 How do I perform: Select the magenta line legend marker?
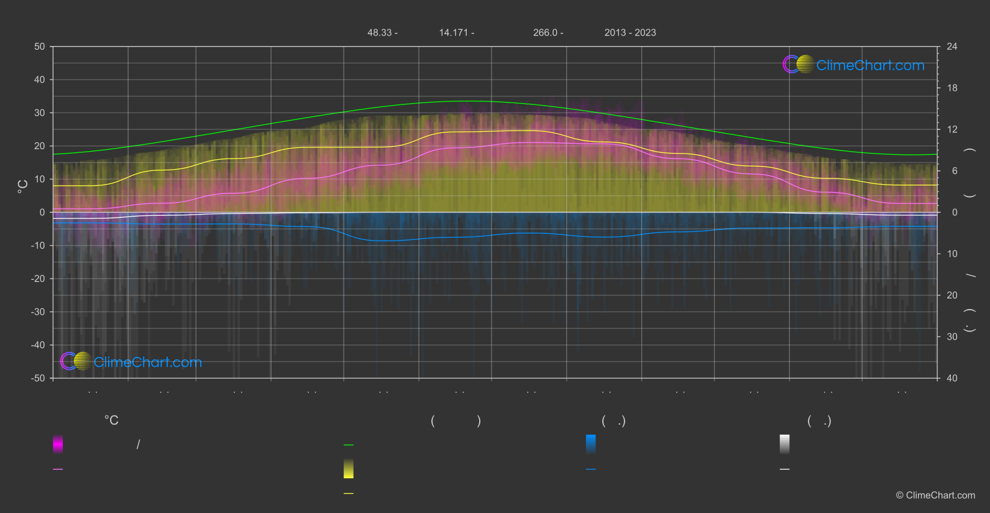pyautogui.click(x=58, y=469)
